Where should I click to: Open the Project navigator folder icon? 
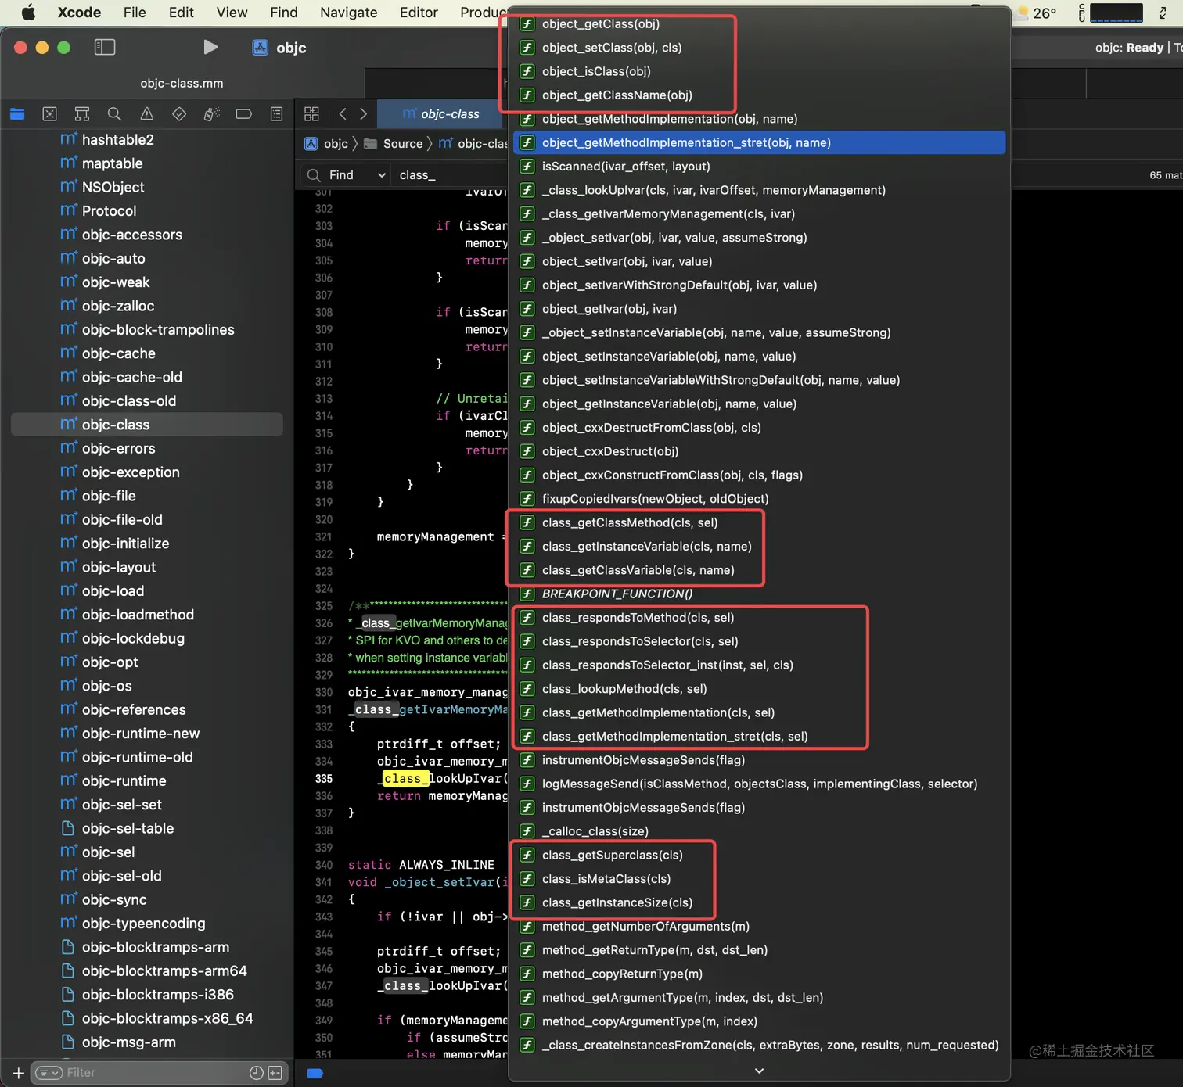tap(17, 114)
